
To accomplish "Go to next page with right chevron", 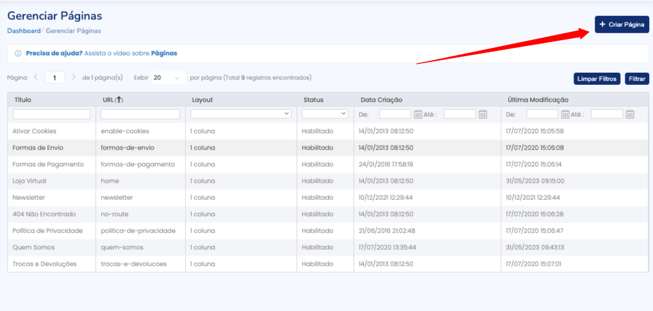I will tap(74, 77).
